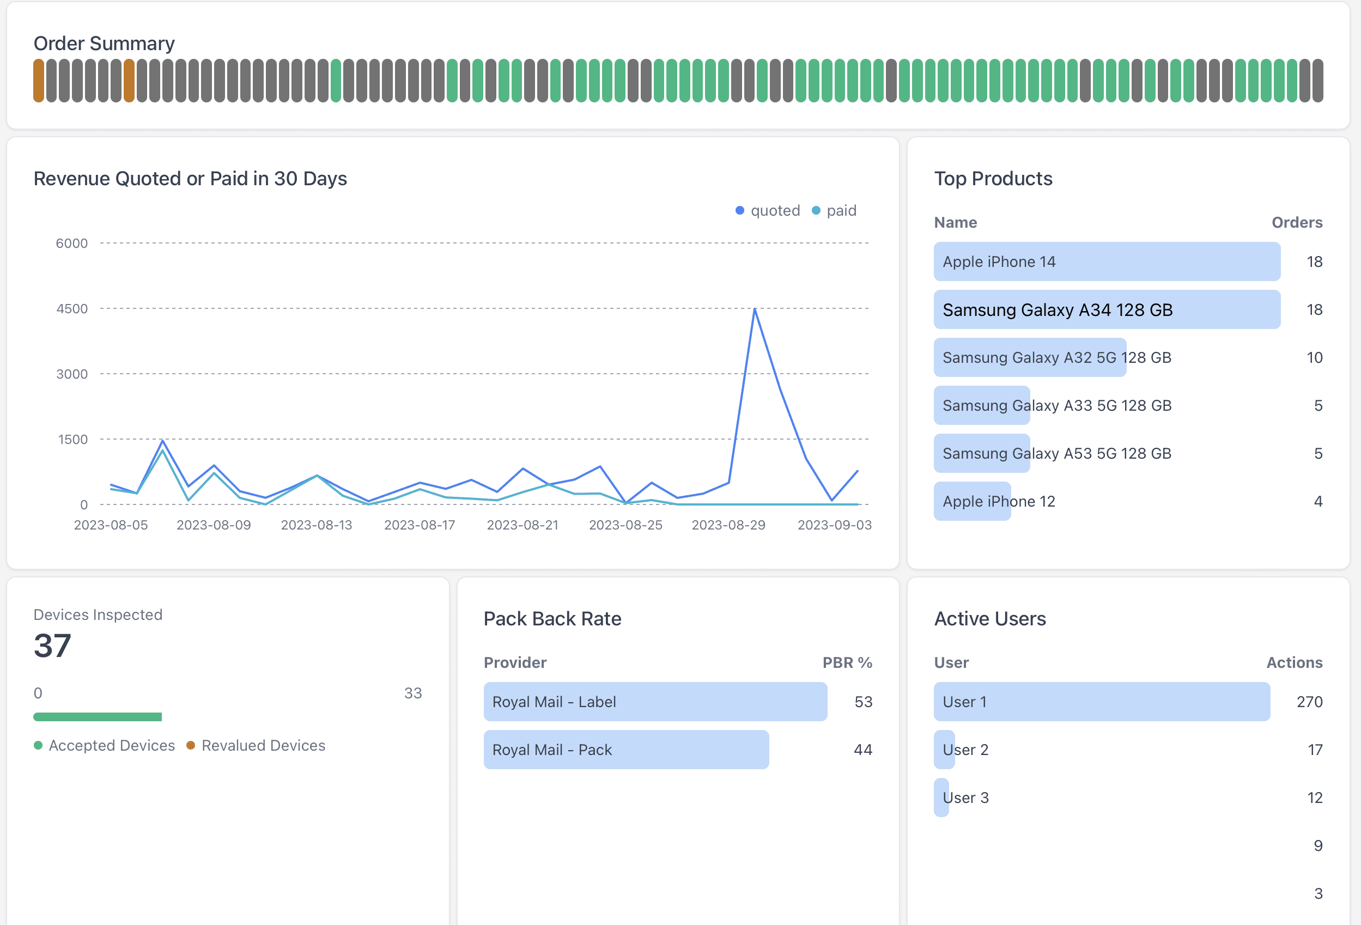Click the Royal Mail - Label PBR bar
The height and width of the screenshot is (925, 1361).
point(655,702)
